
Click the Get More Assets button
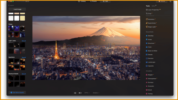pyautogui.click(x=17, y=93)
